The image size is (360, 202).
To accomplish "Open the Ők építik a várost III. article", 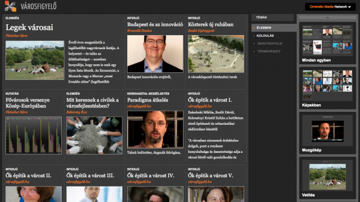I will point(90,176).
